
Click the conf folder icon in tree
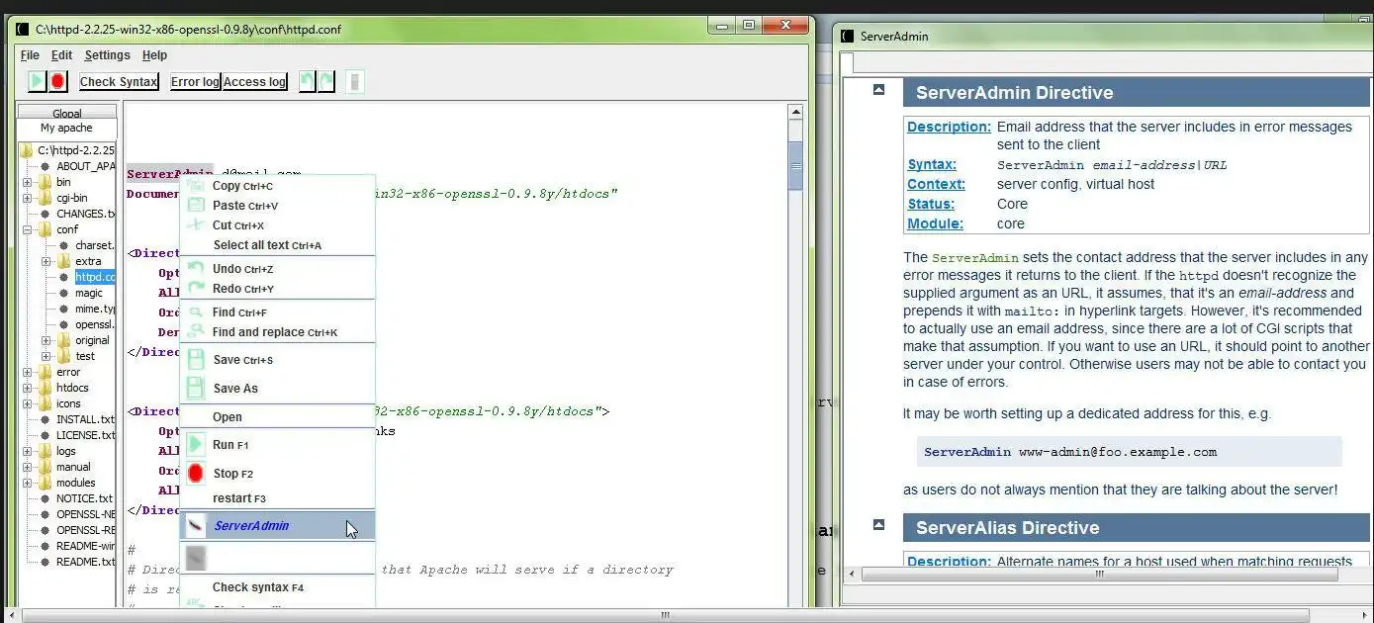click(45, 229)
